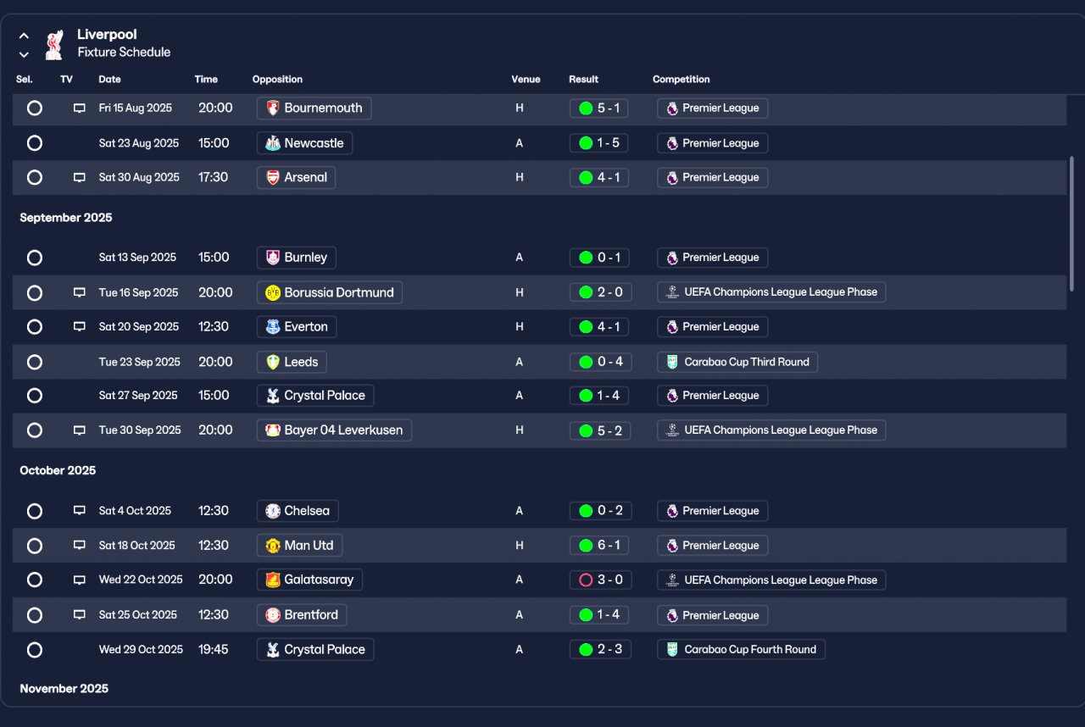The width and height of the screenshot is (1085, 727).
Task: Sort by the Date column header
Action: (109, 80)
